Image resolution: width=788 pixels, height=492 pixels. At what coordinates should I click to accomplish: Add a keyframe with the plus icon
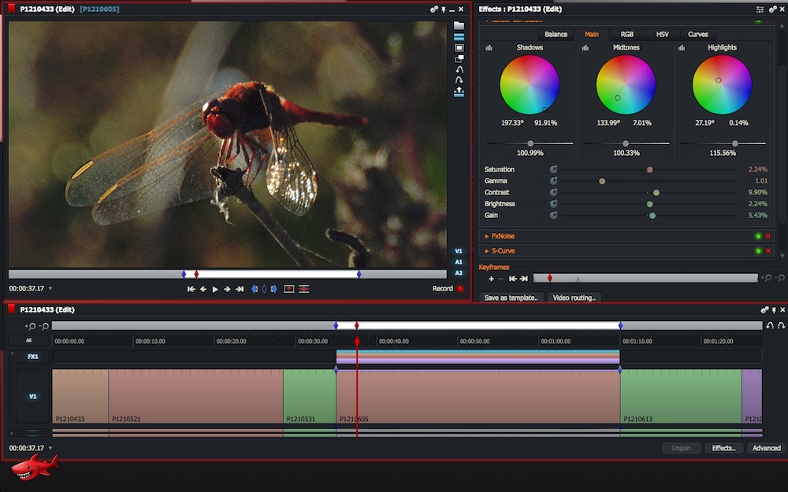491,278
